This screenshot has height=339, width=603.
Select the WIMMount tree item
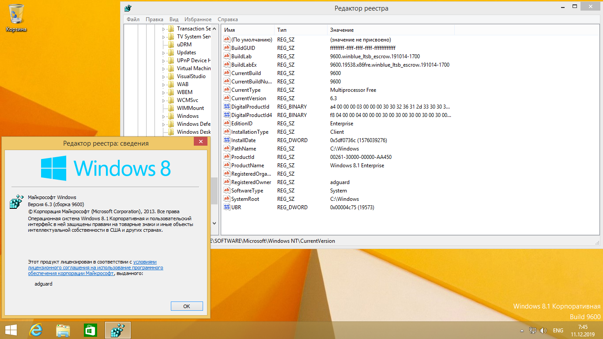click(190, 108)
